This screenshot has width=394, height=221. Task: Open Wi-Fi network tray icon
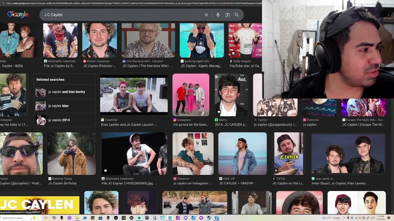pyautogui.click(x=356, y=218)
